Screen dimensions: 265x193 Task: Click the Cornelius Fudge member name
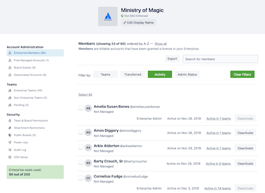click(x=108, y=176)
